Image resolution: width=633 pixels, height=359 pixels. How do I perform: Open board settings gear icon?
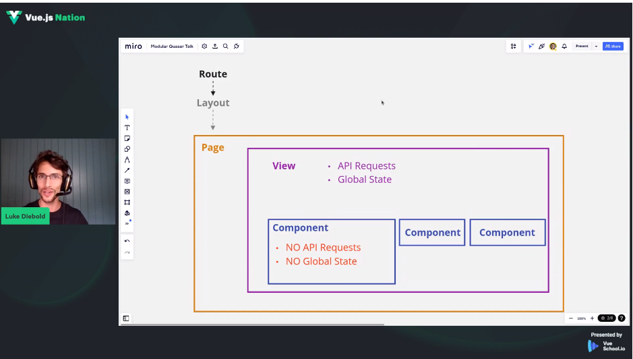[204, 47]
